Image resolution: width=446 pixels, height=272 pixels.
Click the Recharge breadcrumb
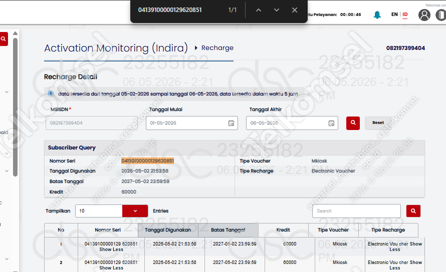(217, 47)
